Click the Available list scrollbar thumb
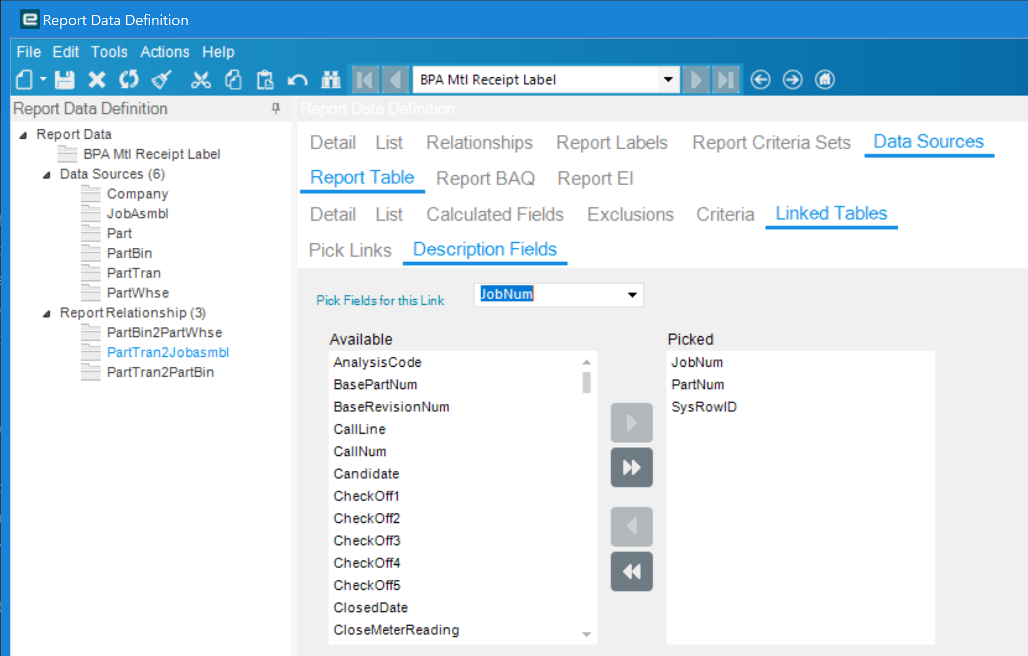The width and height of the screenshot is (1028, 656). tap(586, 382)
